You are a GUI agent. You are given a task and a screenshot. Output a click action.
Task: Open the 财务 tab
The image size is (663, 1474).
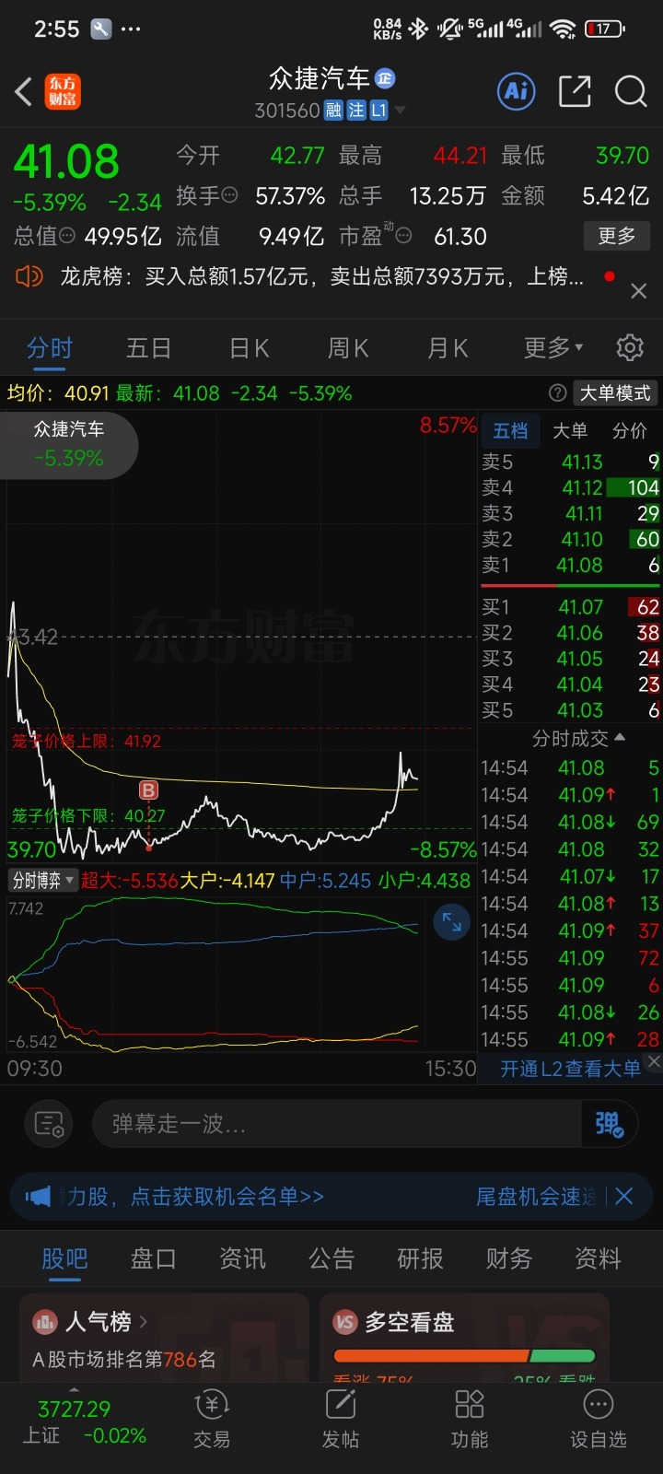509,1258
